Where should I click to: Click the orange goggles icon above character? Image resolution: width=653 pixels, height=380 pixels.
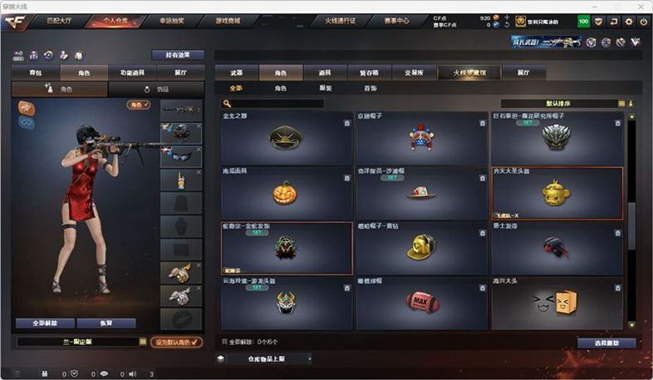coord(27,108)
